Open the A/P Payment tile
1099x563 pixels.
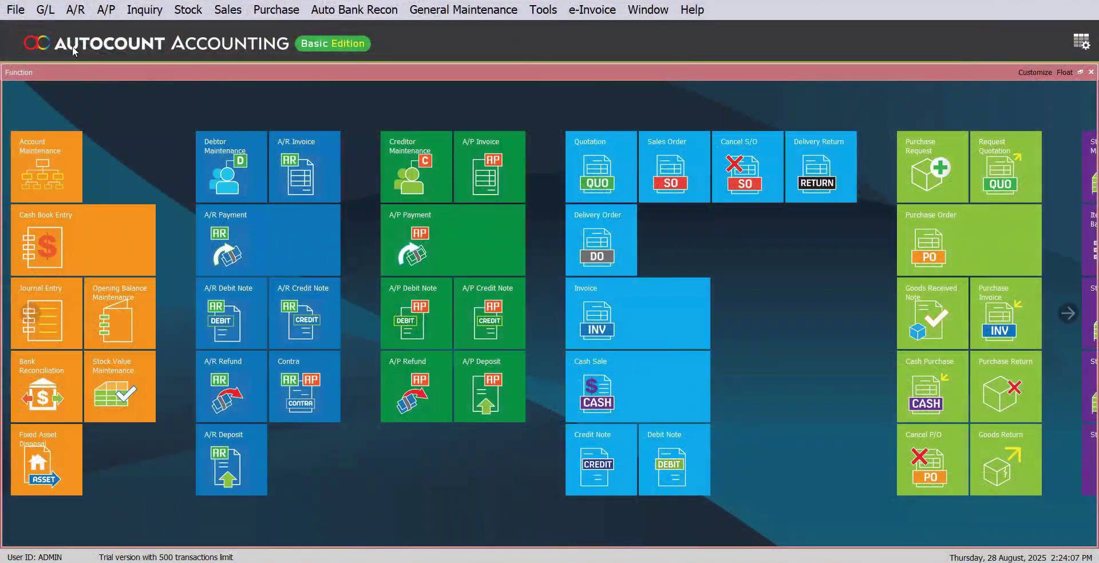[453, 240]
